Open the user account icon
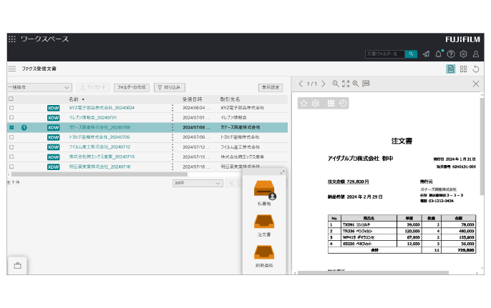This screenshot has height=308, width=491. (476, 54)
